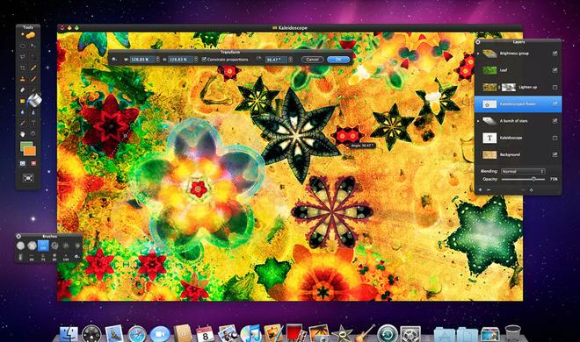Expand the A bunch of stars group
This screenshot has width=580, height=342.
coord(478,121)
